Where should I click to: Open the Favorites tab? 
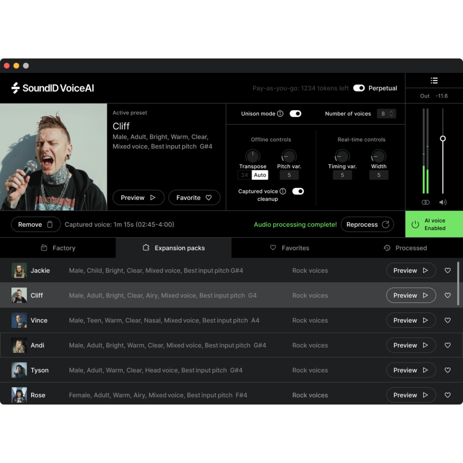pyautogui.click(x=289, y=248)
